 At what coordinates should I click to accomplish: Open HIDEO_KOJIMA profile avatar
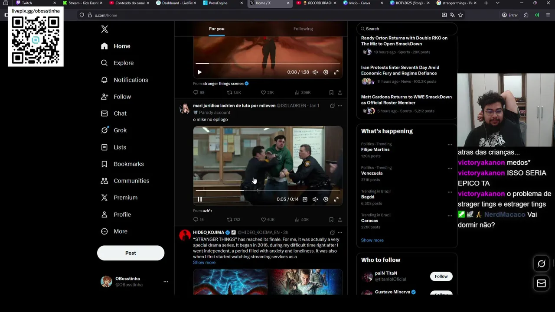coord(185,235)
